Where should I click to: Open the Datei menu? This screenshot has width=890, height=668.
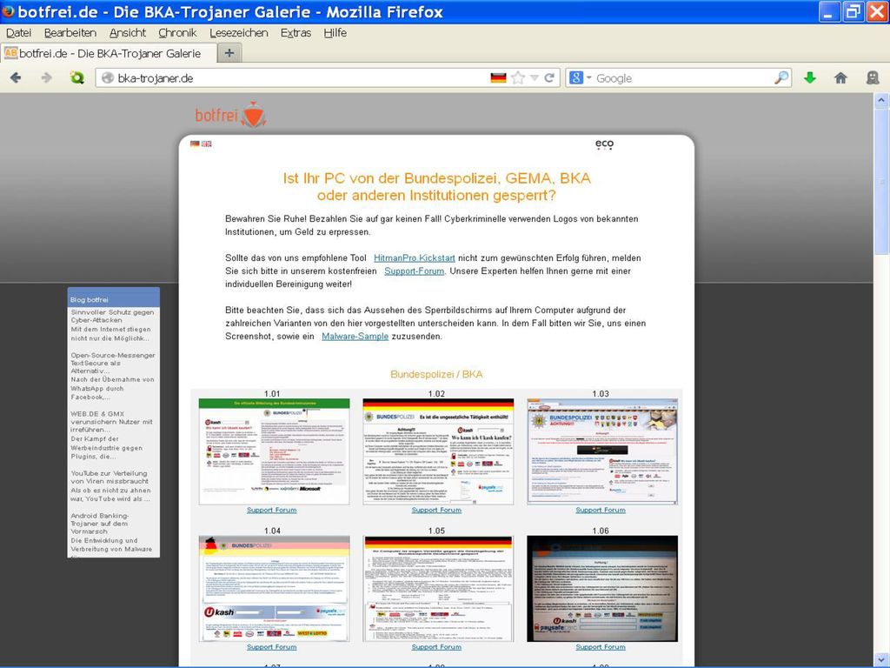tap(19, 33)
